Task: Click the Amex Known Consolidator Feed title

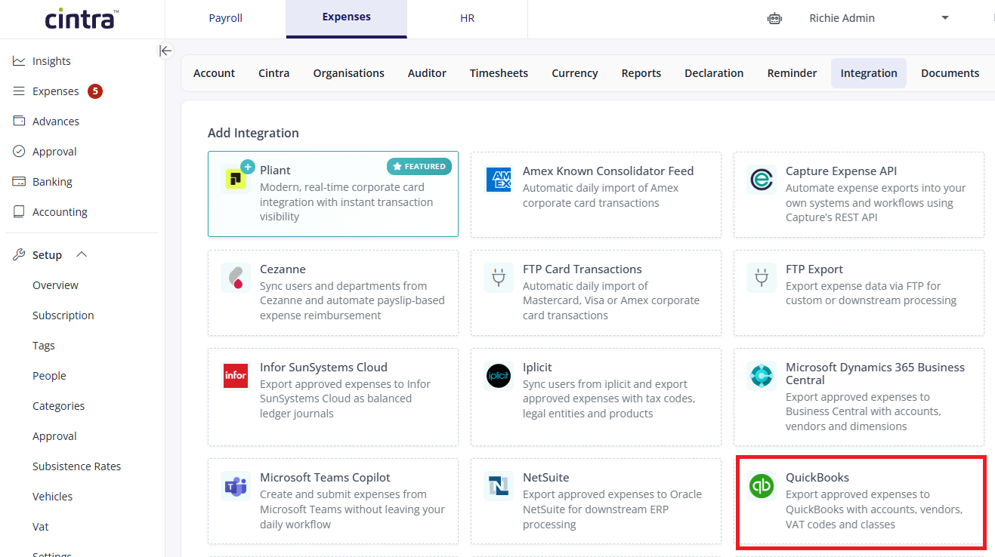Action: (x=607, y=171)
